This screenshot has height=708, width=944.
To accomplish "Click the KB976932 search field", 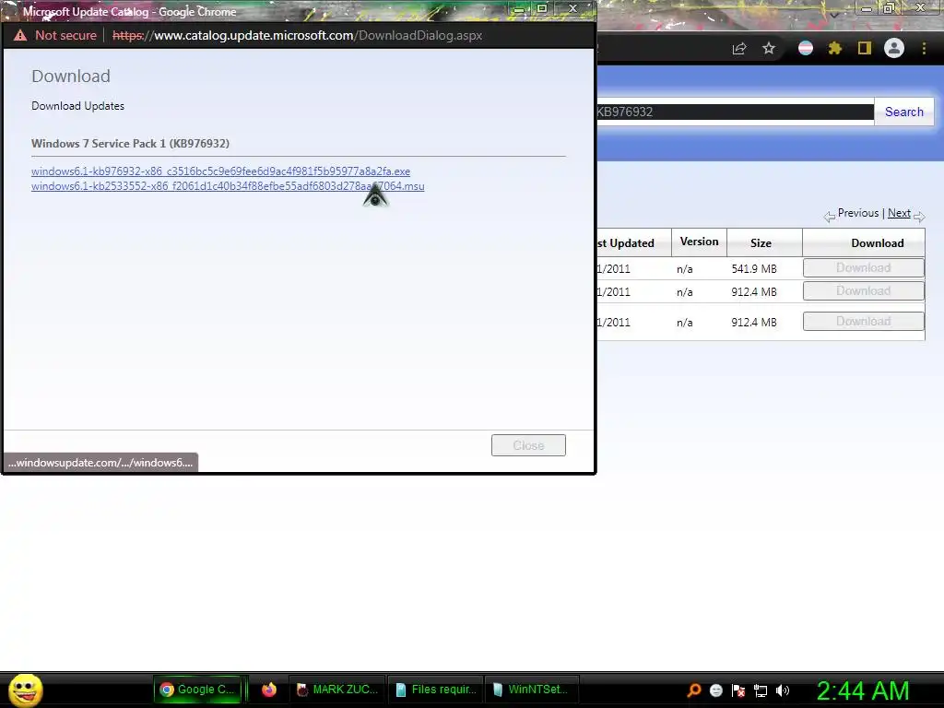I will coord(735,112).
